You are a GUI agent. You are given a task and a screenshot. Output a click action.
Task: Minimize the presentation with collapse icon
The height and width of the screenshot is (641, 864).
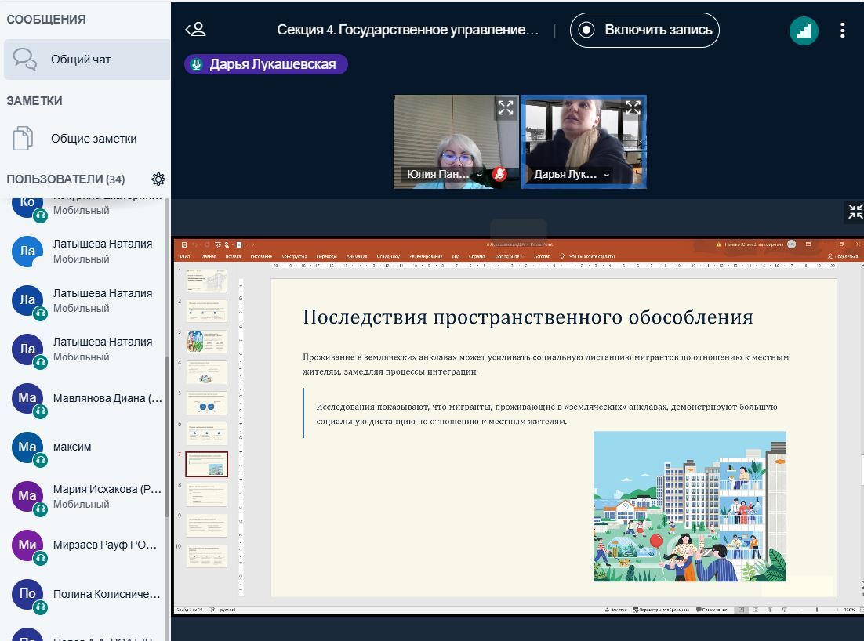pos(855,211)
